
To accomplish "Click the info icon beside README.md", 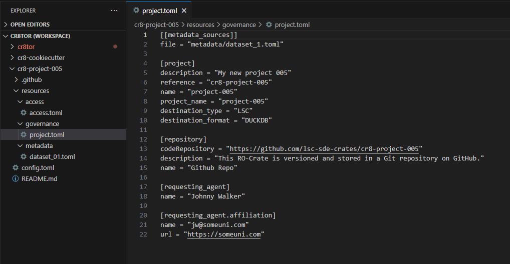I will [x=16, y=178].
